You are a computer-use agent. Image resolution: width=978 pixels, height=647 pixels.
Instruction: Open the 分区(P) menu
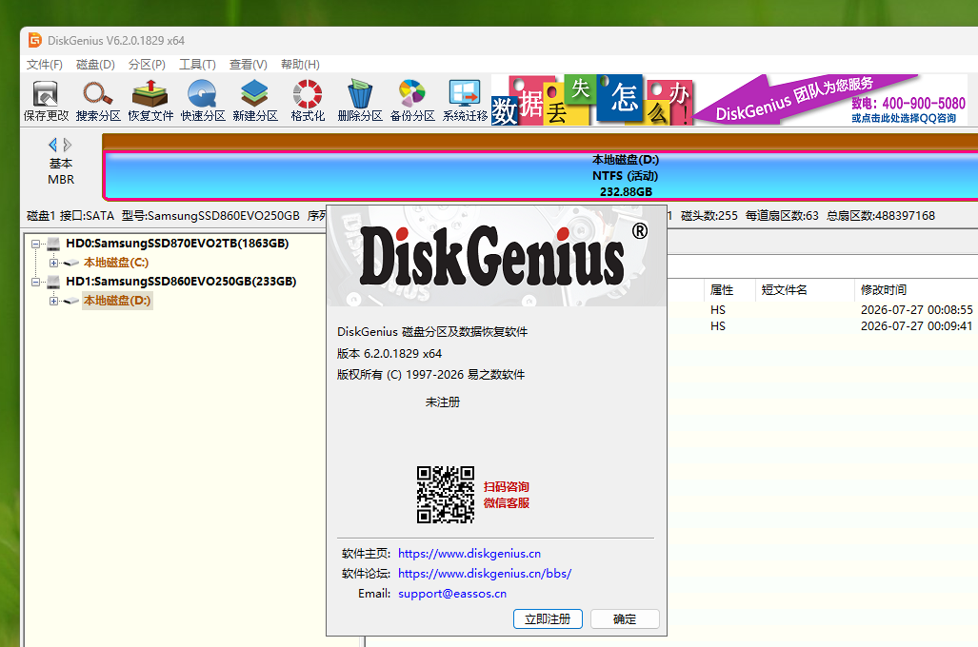coord(147,64)
